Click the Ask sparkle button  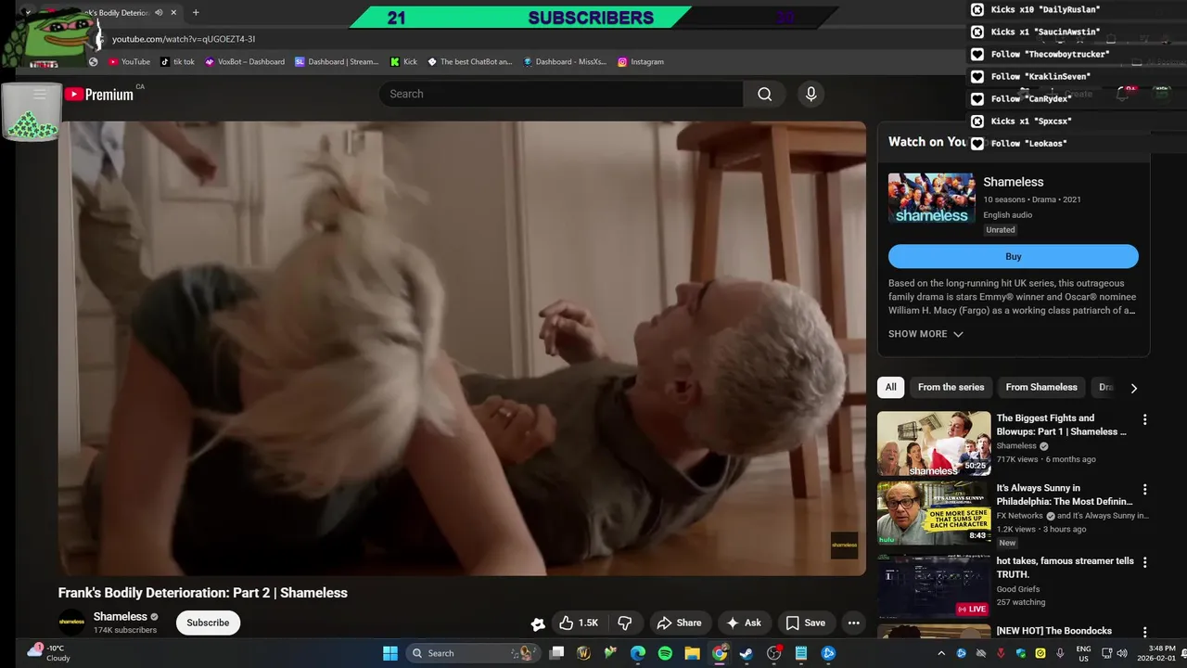[x=744, y=623]
